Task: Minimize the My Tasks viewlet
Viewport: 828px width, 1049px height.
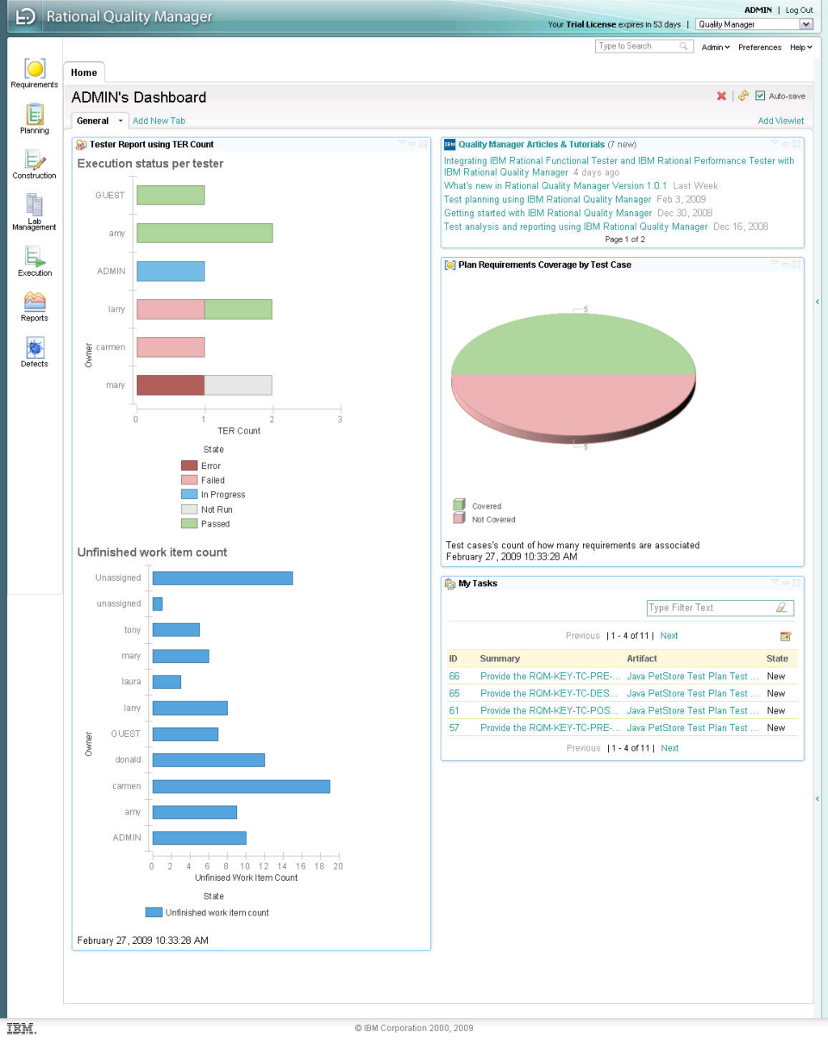Action: tap(785, 583)
